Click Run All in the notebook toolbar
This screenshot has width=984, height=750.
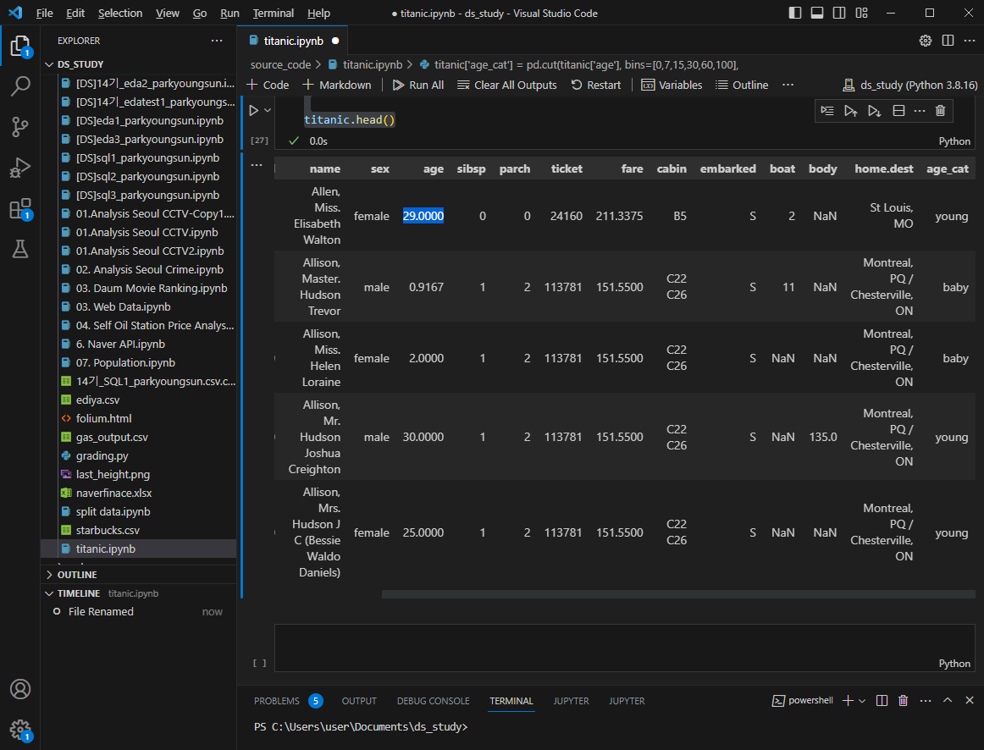coord(418,85)
